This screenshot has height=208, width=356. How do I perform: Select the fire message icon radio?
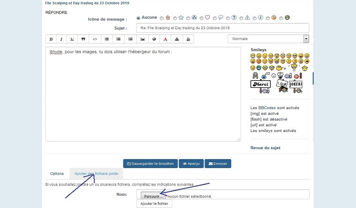pos(162,18)
